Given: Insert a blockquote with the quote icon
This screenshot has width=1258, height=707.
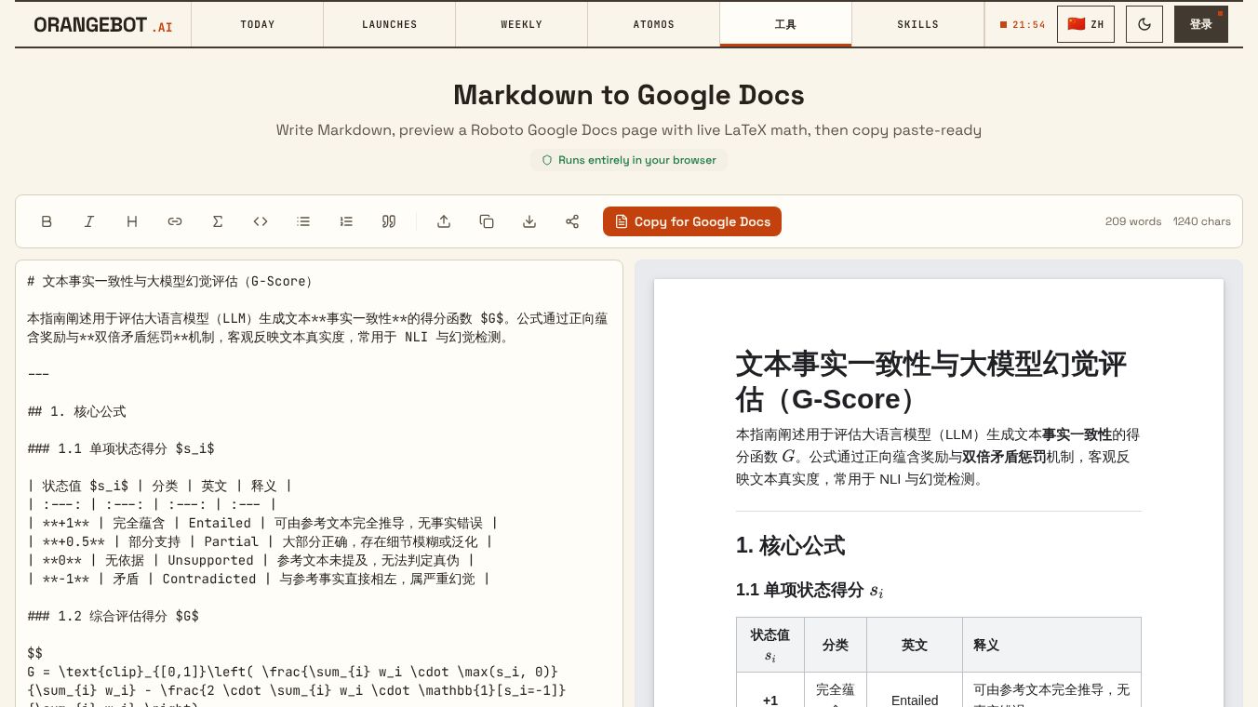Looking at the screenshot, I should 389,221.
